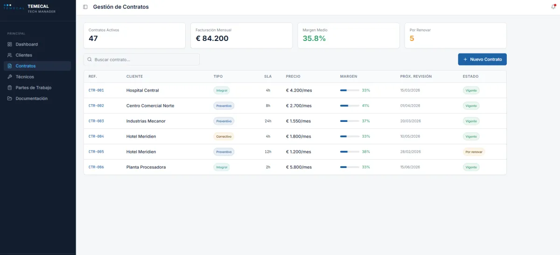The image size is (560, 255).
Task: Click the Dashboard grid icon in sidebar
Action: coord(10,44)
